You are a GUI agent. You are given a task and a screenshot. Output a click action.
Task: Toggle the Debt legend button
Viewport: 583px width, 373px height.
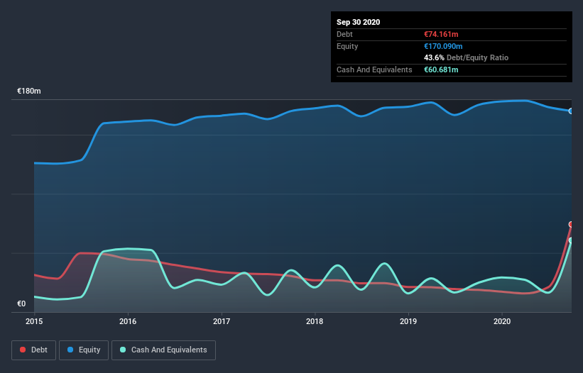pyautogui.click(x=34, y=350)
